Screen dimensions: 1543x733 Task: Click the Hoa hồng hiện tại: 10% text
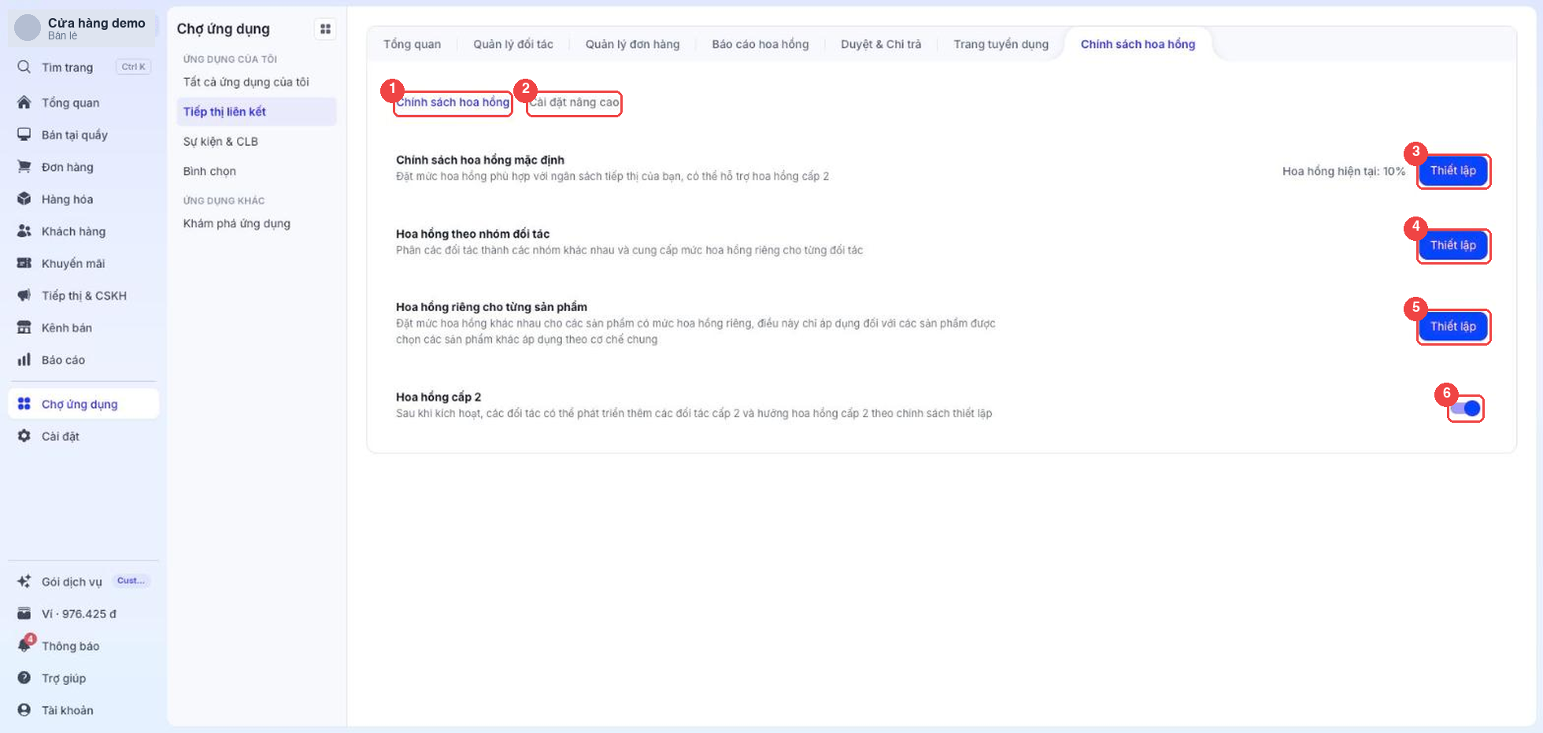click(x=1344, y=171)
